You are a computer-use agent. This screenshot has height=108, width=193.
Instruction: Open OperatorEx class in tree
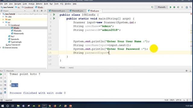point(15,39)
